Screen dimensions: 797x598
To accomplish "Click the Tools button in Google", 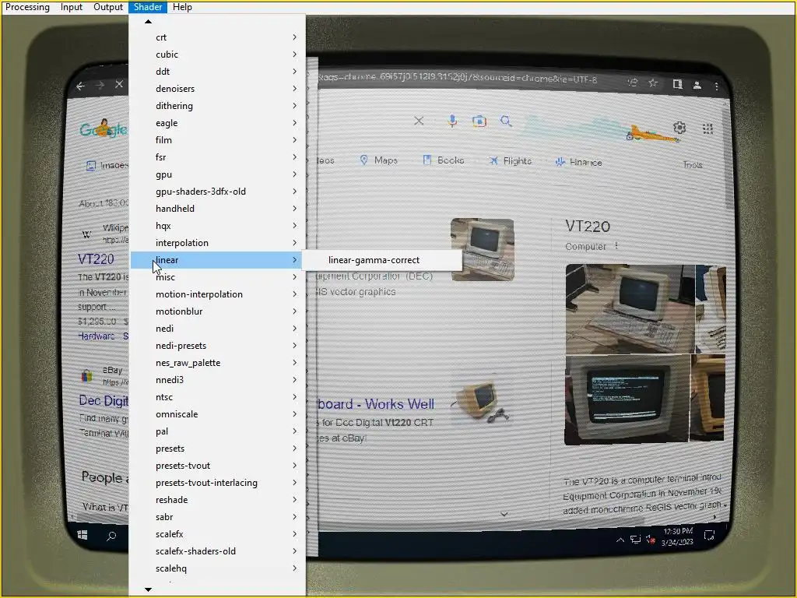I will click(x=693, y=165).
